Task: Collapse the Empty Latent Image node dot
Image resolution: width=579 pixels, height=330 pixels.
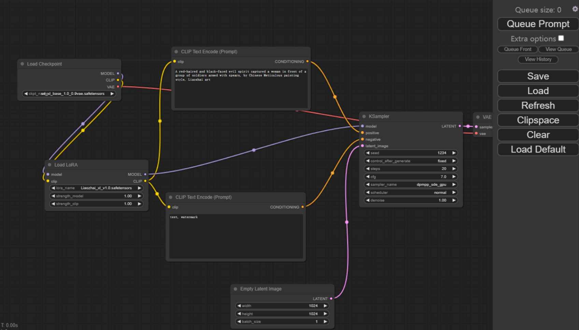Action: (x=236, y=289)
